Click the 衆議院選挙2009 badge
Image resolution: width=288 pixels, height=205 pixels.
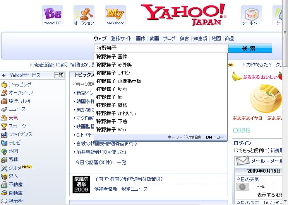point(81,184)
